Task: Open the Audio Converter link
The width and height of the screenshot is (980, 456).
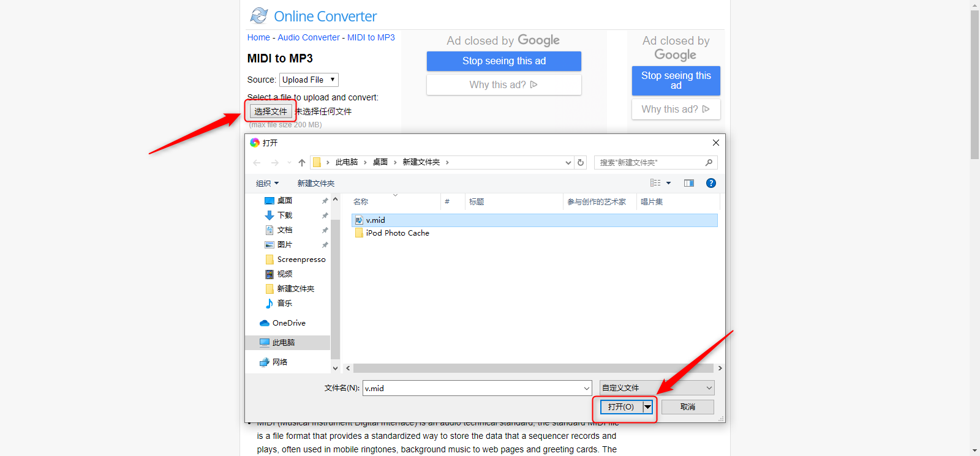Action: 309,37
